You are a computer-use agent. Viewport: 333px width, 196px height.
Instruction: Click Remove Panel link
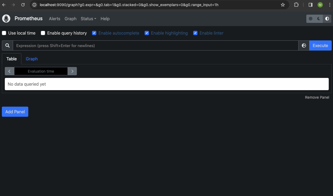317,97
